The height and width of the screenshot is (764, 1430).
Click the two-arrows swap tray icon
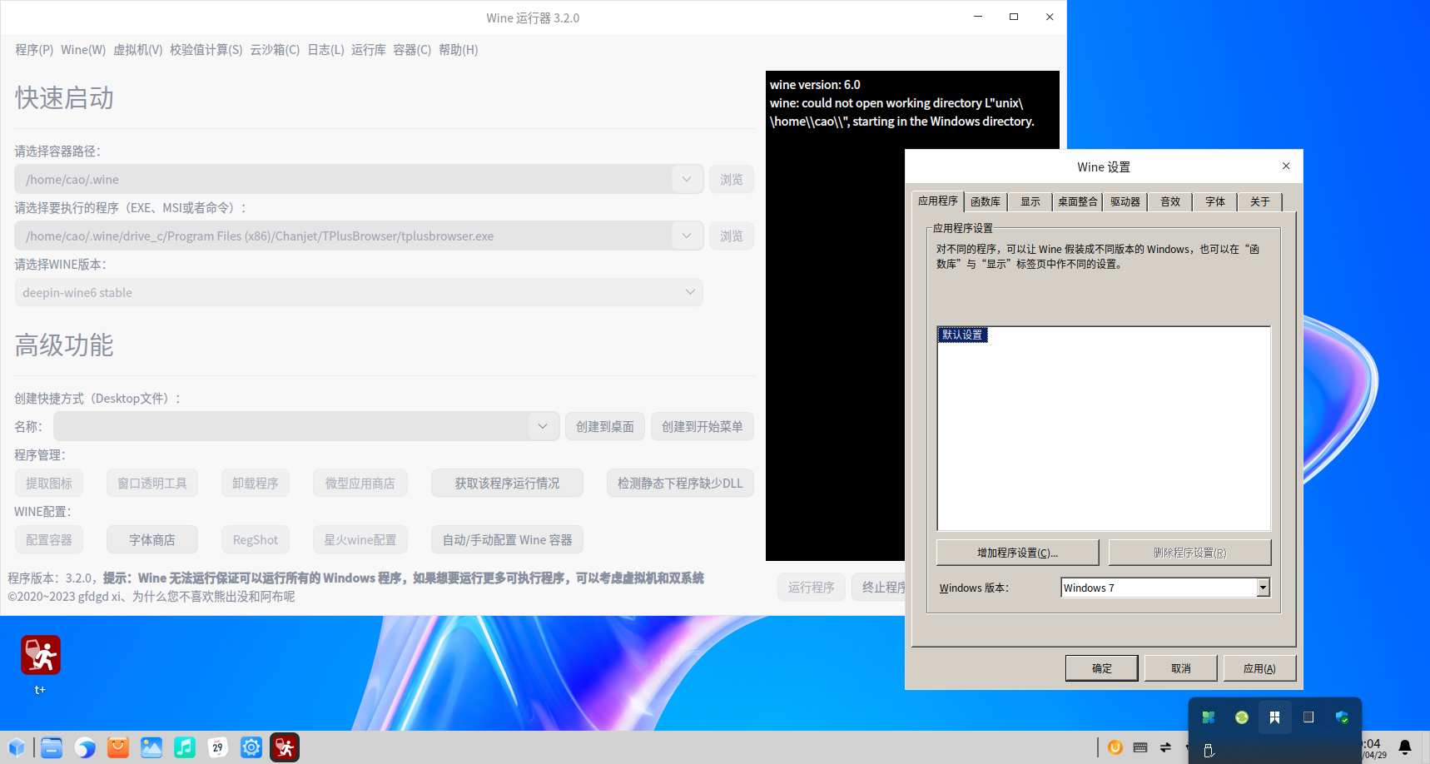point(1165,747)
